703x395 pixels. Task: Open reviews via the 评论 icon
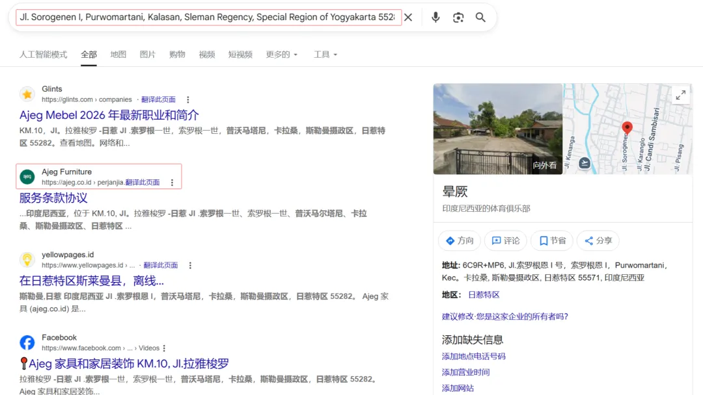coord(505,240)
